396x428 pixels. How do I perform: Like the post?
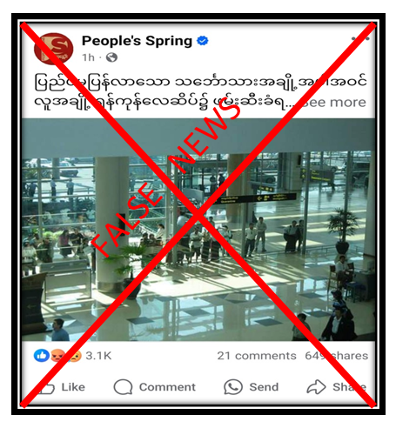(62, 387)
